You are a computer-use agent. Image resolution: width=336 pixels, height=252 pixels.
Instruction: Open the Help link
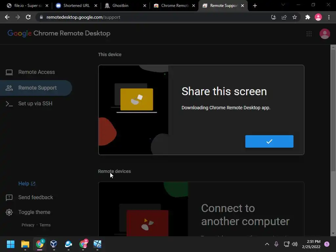coord(27,184)
